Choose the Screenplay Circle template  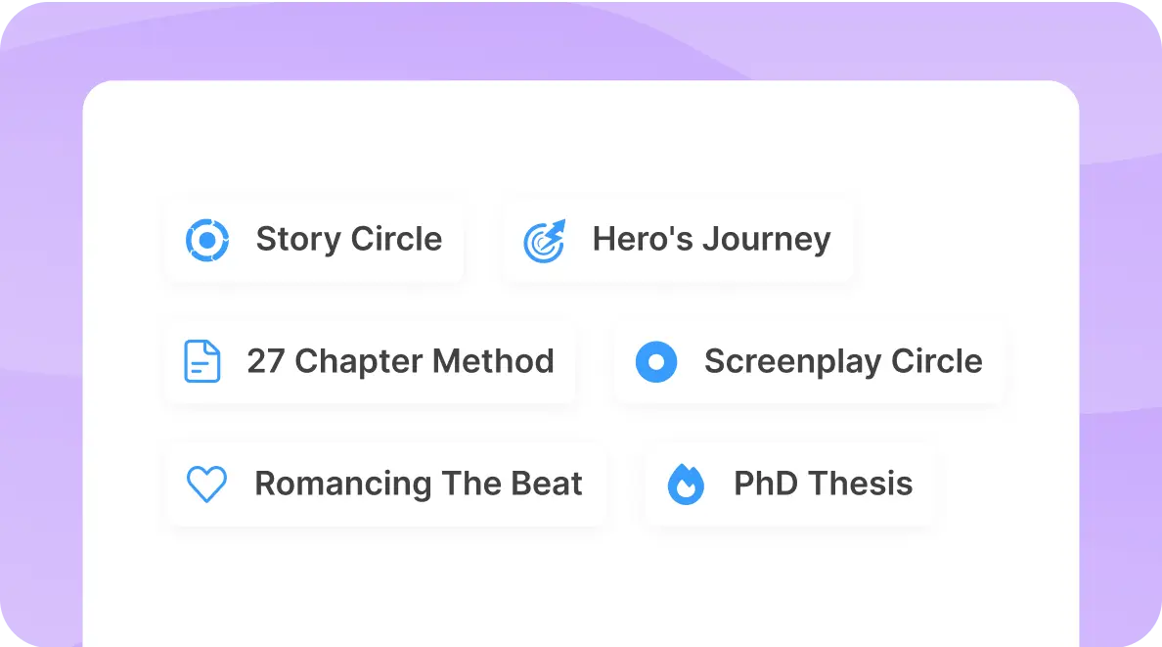pos(810,362)
